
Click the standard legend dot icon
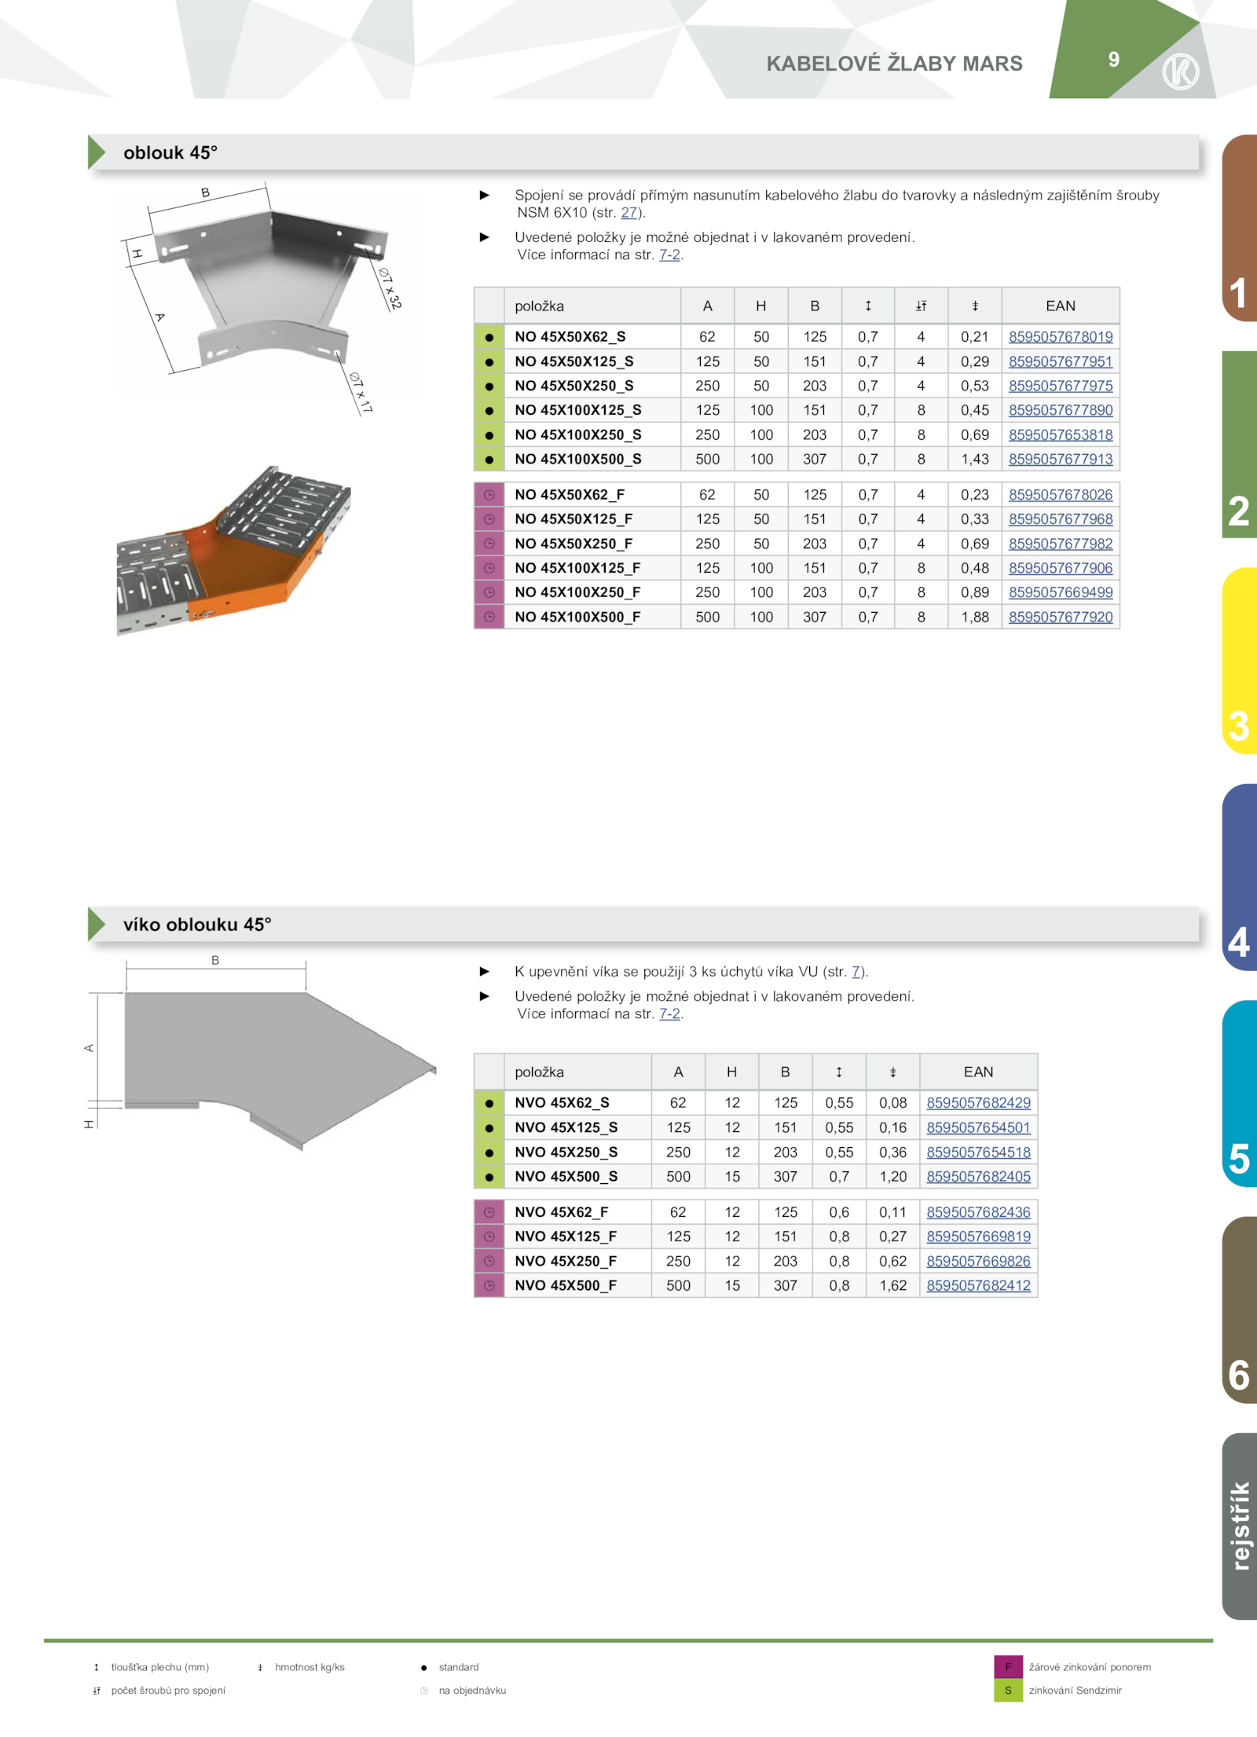424,1668
